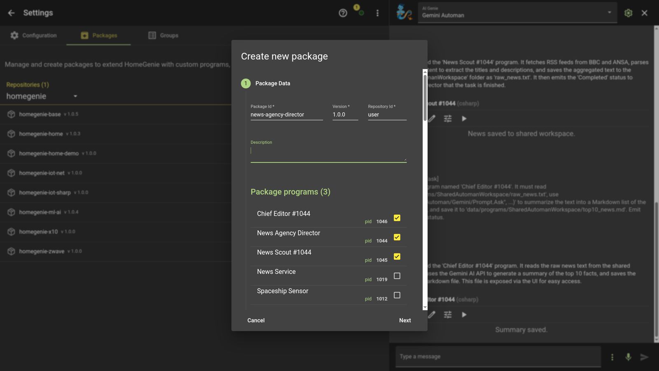The height and width of the screenshot is (371, 659).
Task: Open chat input three-dot options menu
Action: tap(612, 357)
